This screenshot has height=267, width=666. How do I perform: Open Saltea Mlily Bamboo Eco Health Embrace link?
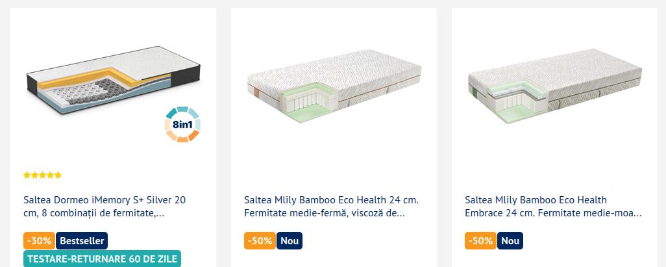tap(553, 206)
